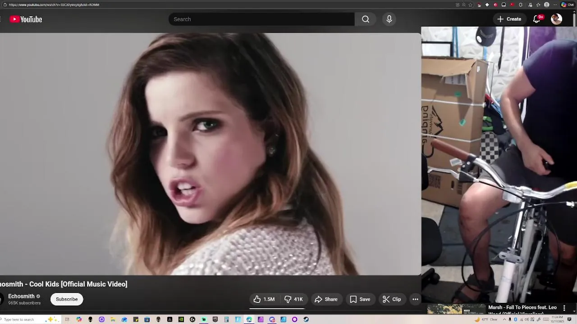Click the music video player area
Image resolution: width=577 pixels, height=324 pixels.
210,153
